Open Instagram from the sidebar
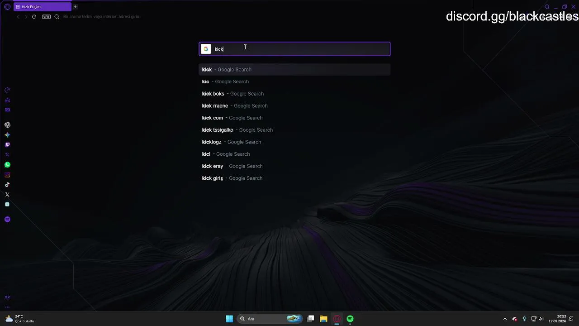Viewport: 579px width, 326px height. [7, 175]
